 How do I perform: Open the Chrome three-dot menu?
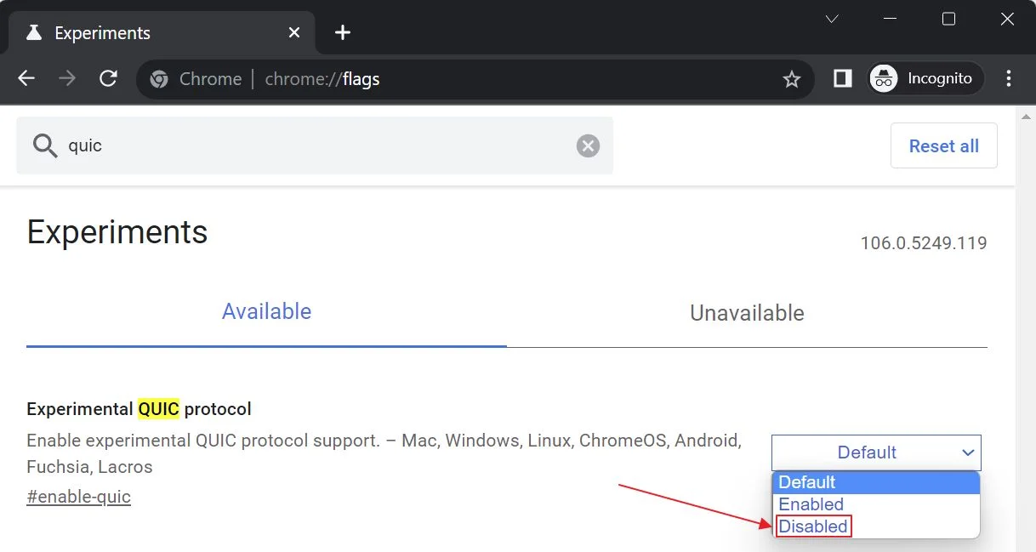[1009, 79]
